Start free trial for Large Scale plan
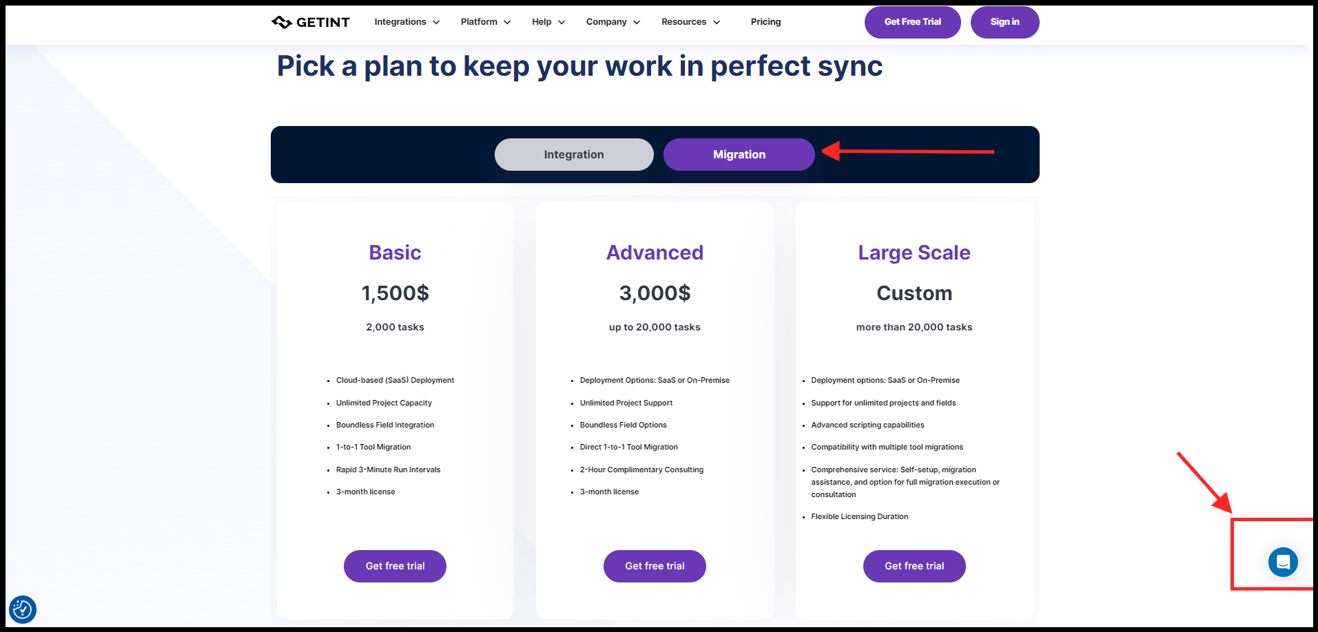 (914, 566)
